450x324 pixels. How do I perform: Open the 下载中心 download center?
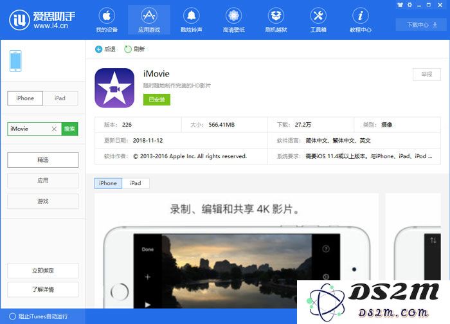click(x=422, y=24)
